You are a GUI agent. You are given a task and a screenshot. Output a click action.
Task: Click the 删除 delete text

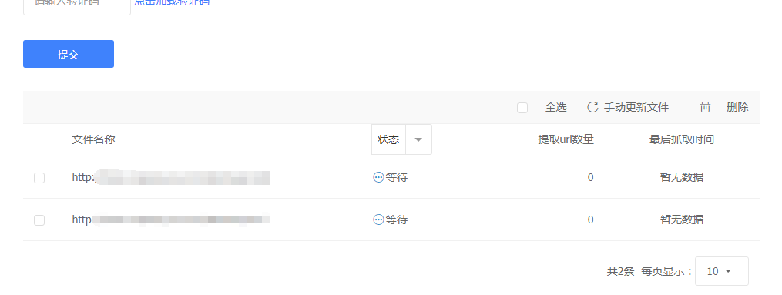[x=737, y=107]
